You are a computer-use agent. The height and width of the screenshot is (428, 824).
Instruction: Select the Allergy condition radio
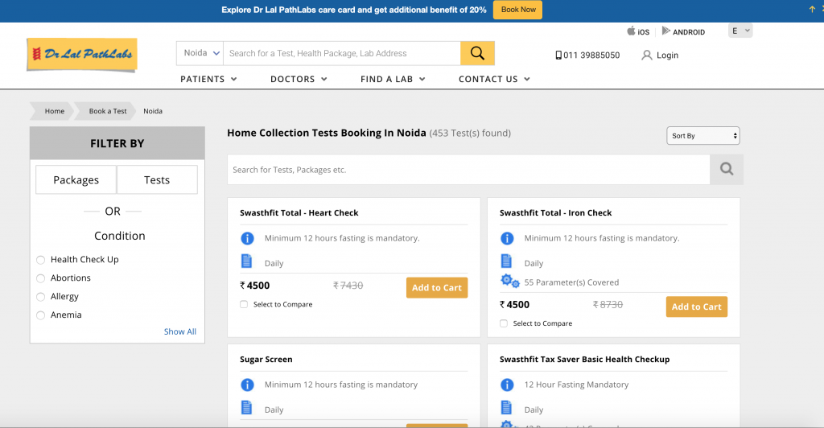click(x=40, y=297)
